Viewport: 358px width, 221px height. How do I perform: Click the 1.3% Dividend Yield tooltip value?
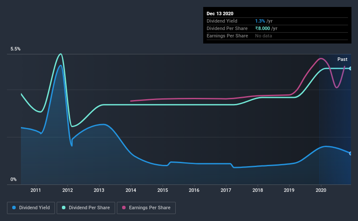point(260,21)
